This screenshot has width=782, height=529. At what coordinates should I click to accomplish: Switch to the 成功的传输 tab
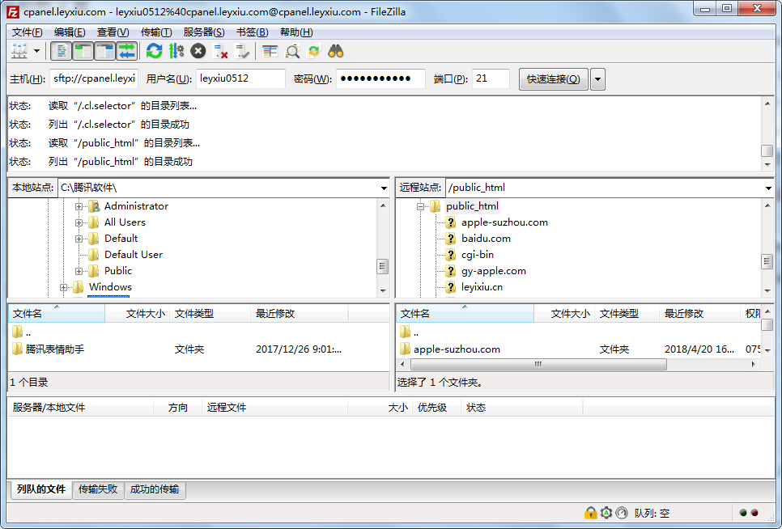(155, 489)
